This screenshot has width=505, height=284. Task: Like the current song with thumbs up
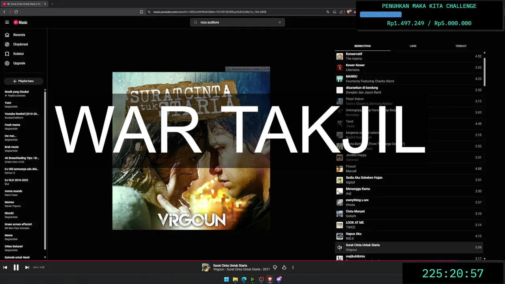284,267
